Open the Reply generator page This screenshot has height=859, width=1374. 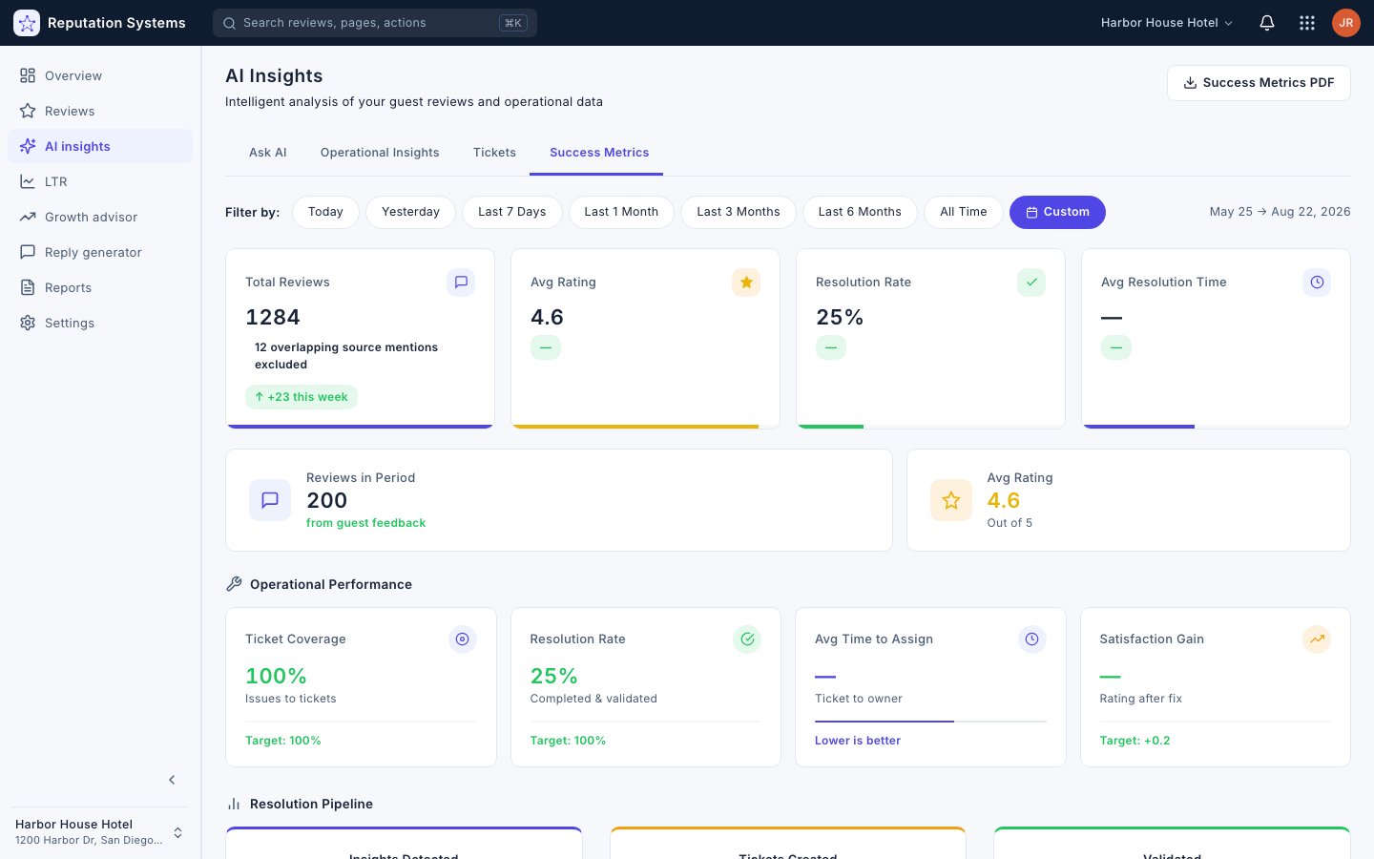pos(100,252)
